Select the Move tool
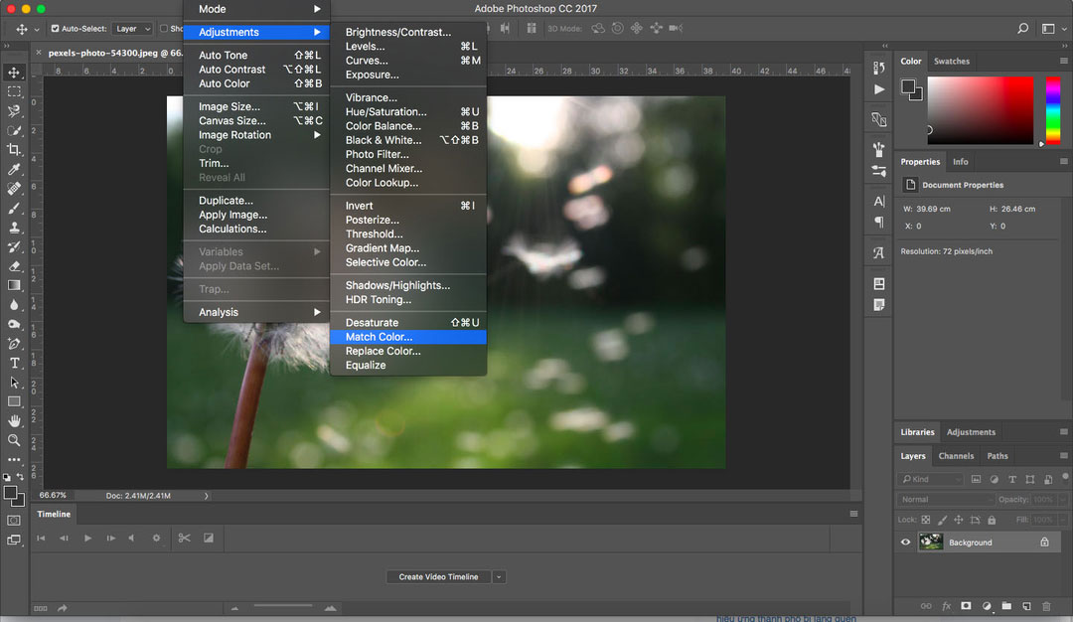Viewport: 1073px width, 622px height. (x=14, y=72)
